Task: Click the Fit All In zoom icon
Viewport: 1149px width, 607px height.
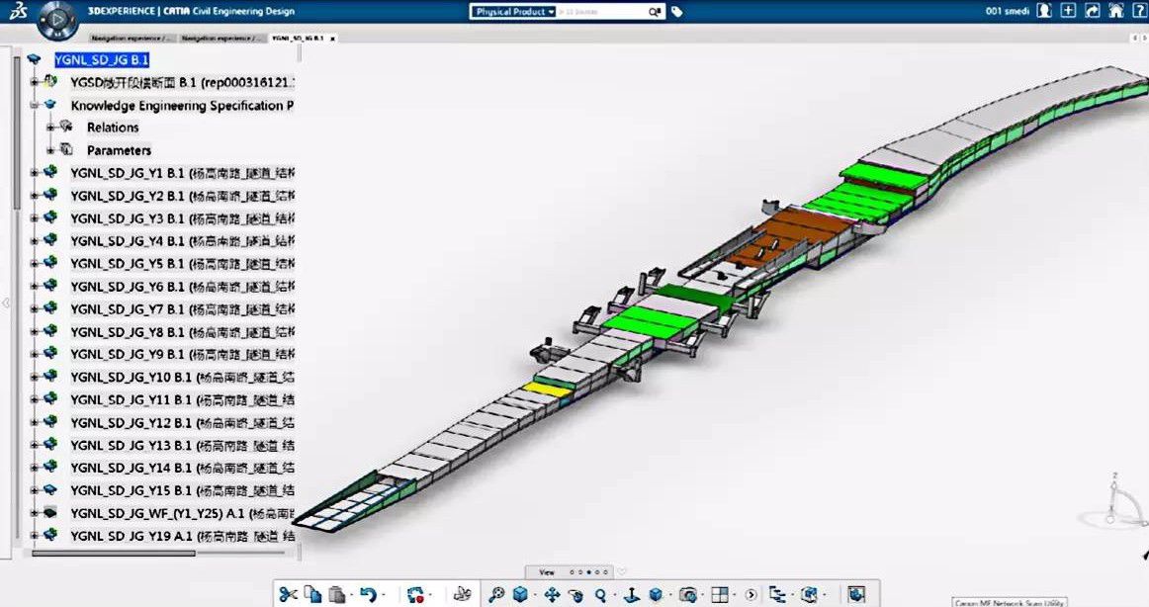Action: (496, 594)
